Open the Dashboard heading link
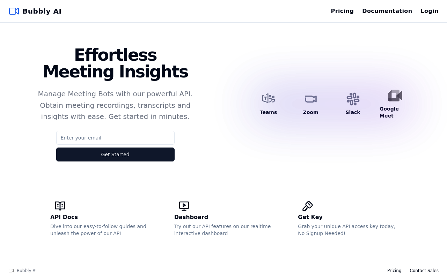This screenshot has width=447, height=279. tap(191, 217)
